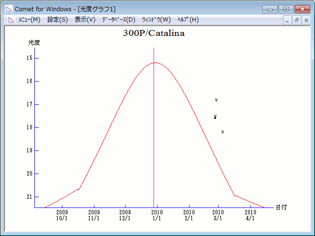This screenshot has width=315, height=236.
Task: Minimize the Comet for Windows main window
Action: 270,9
